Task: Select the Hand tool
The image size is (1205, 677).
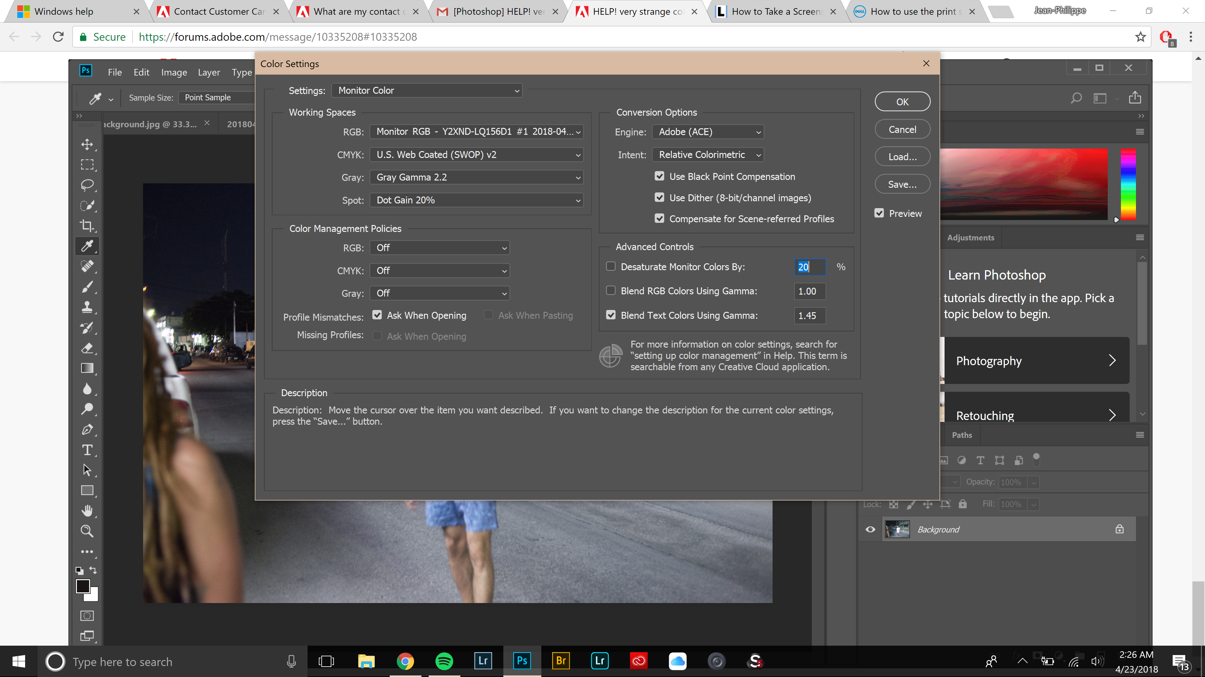Action: (87, 511)
